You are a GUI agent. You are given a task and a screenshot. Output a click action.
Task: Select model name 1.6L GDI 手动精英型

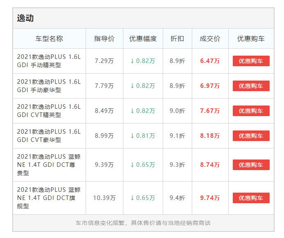(x=49, y=61)
